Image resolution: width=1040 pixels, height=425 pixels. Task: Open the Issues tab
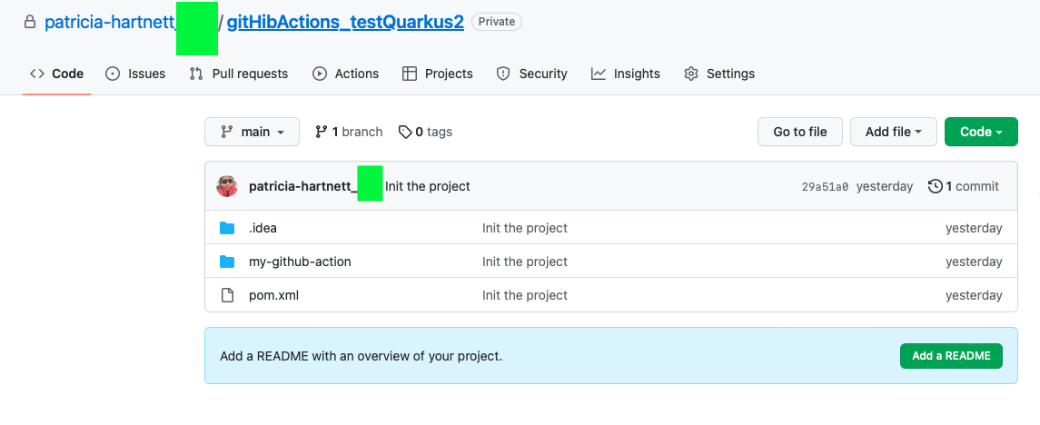135,74
